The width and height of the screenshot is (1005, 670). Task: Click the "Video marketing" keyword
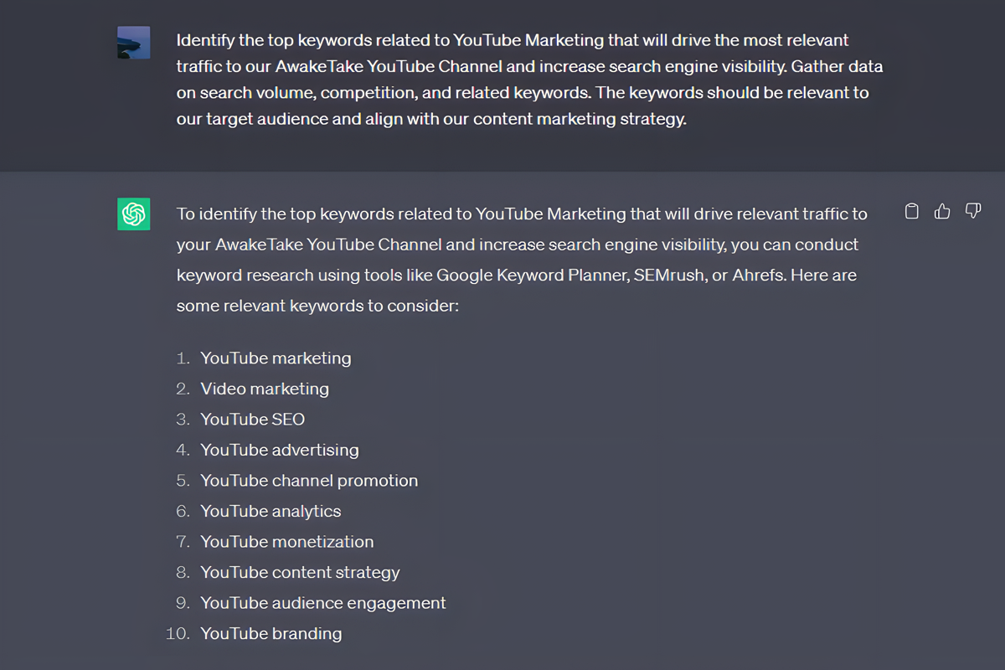pyautogui.click(x=265, y=389)
